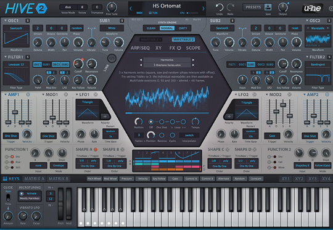
Task: Open the PRESETS browser
Action: [x=253, y=7]
